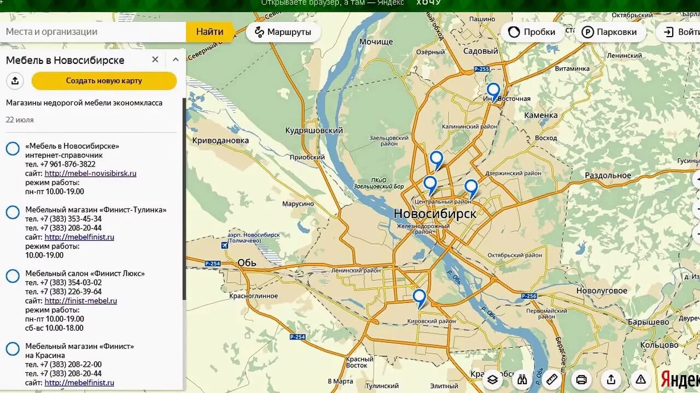
Task: Click share icon in bottom map toolbar
Action: pyautogui.click(x=611, y=379)
